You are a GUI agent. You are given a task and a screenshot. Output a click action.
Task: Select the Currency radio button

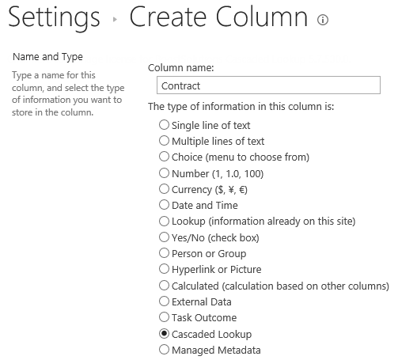(x=164, y=189)
